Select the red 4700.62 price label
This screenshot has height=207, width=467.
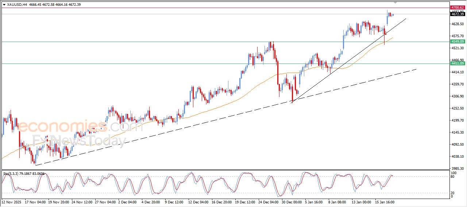457,8
